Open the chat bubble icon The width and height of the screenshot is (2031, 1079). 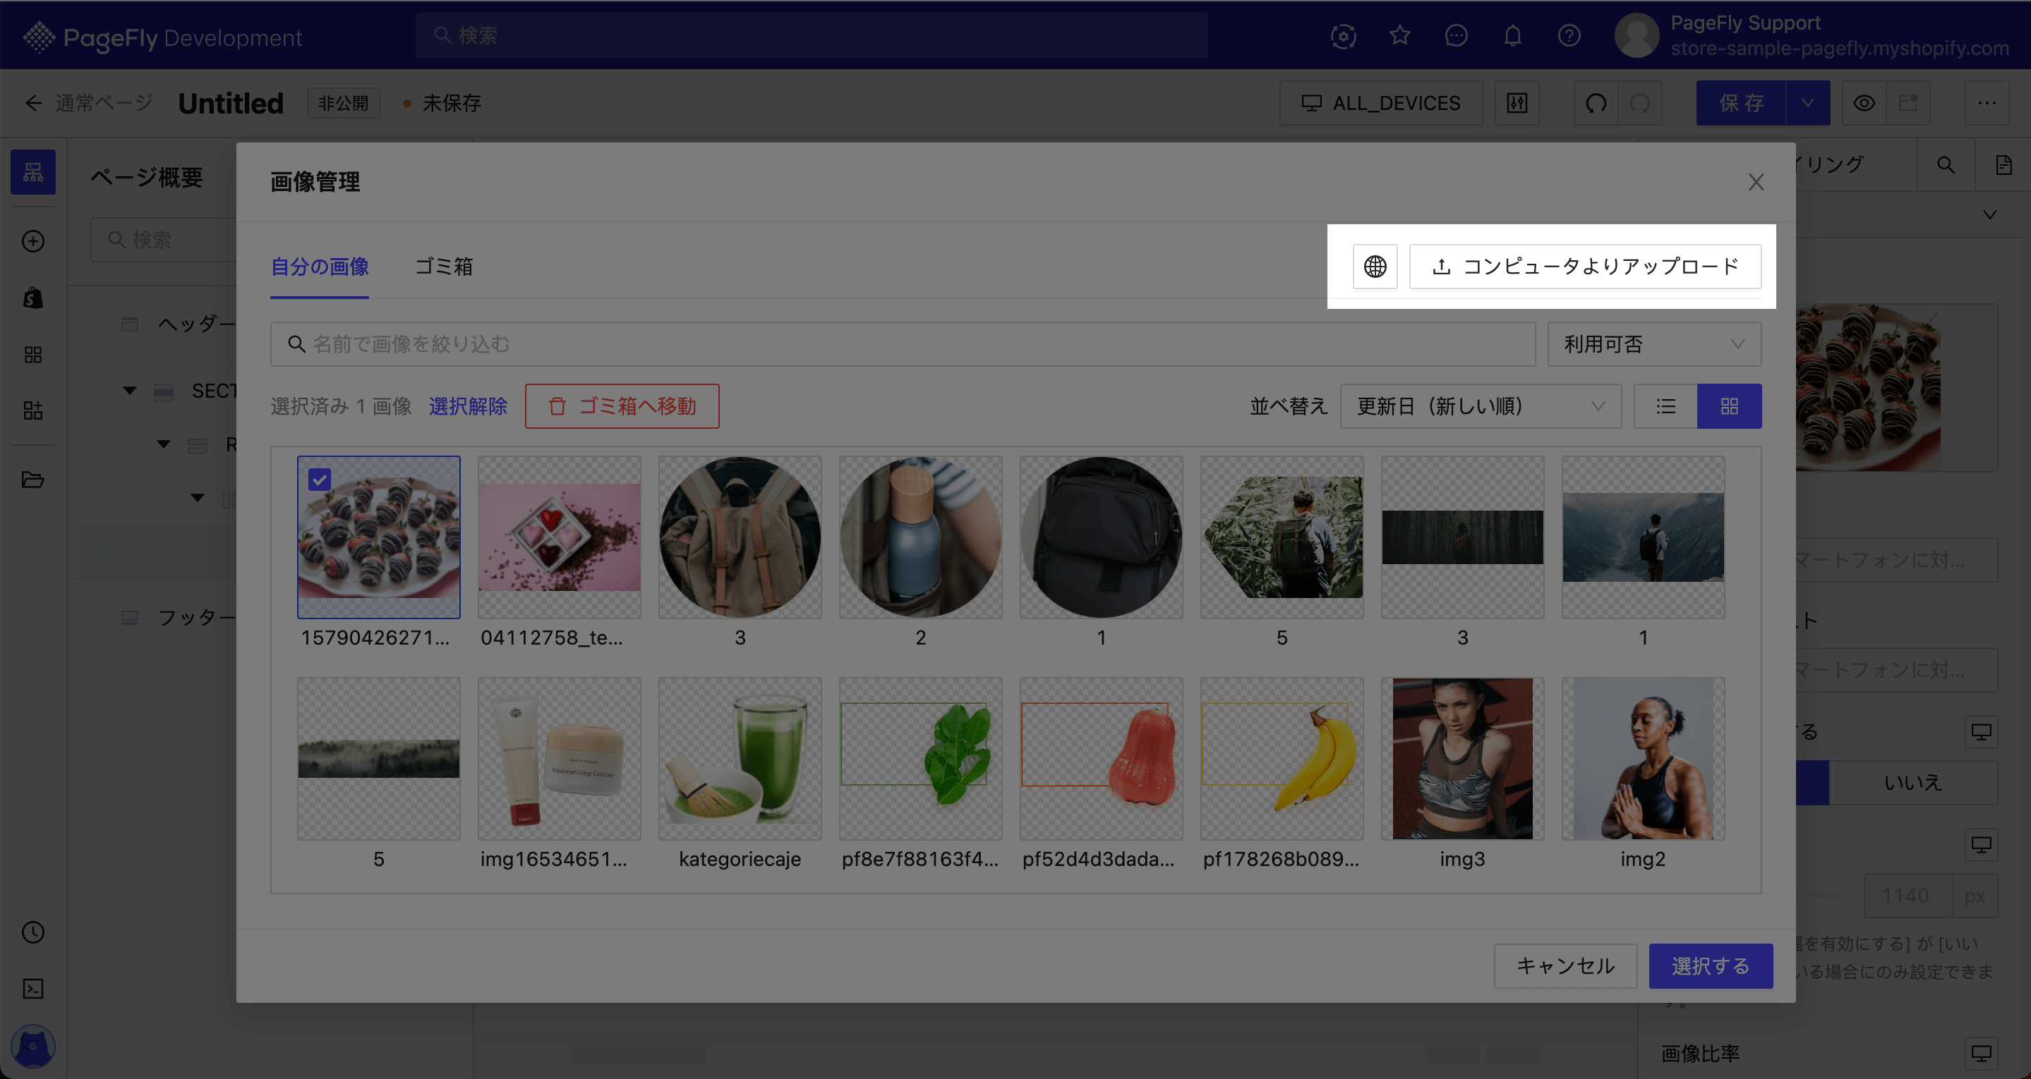coord(1457,35)
